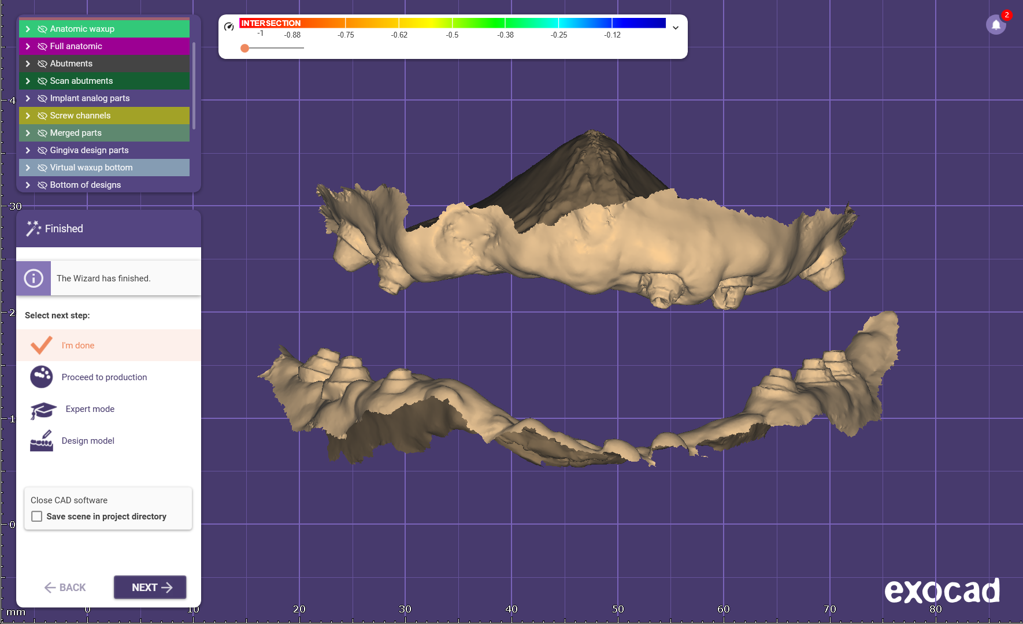1023x624 pixels.
Task: Show the Screw channels group via eye icon
Action: (42, 116)
